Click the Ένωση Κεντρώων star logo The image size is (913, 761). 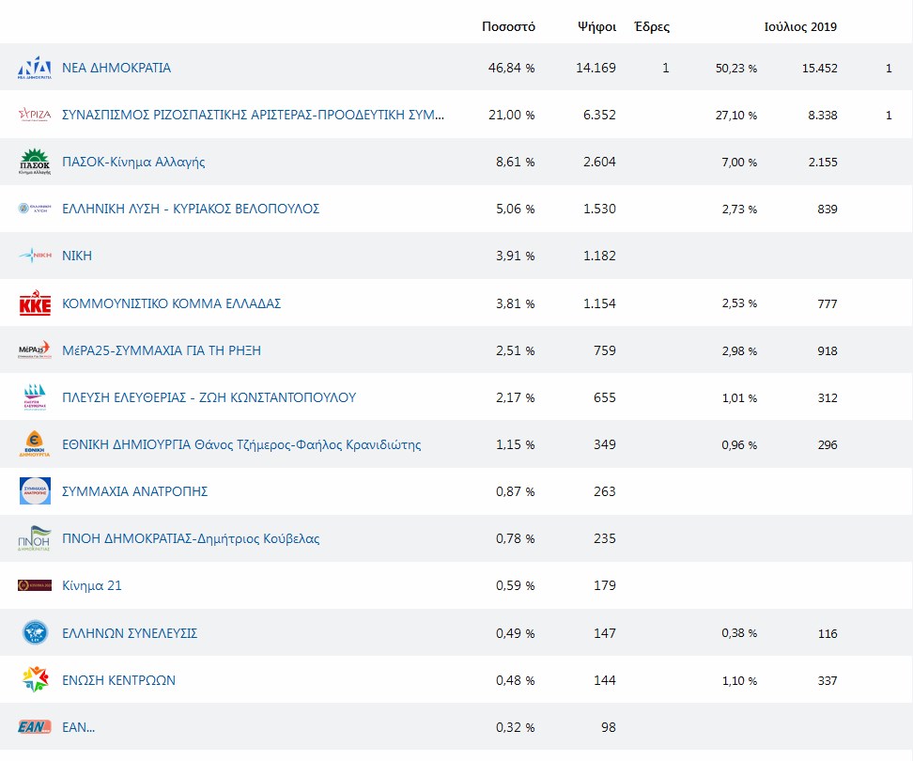[x=35, y=679]
